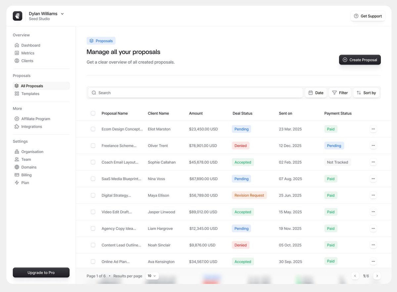Open the Sort by menu
The image size is (397, 292).
[x=367, y=93]
